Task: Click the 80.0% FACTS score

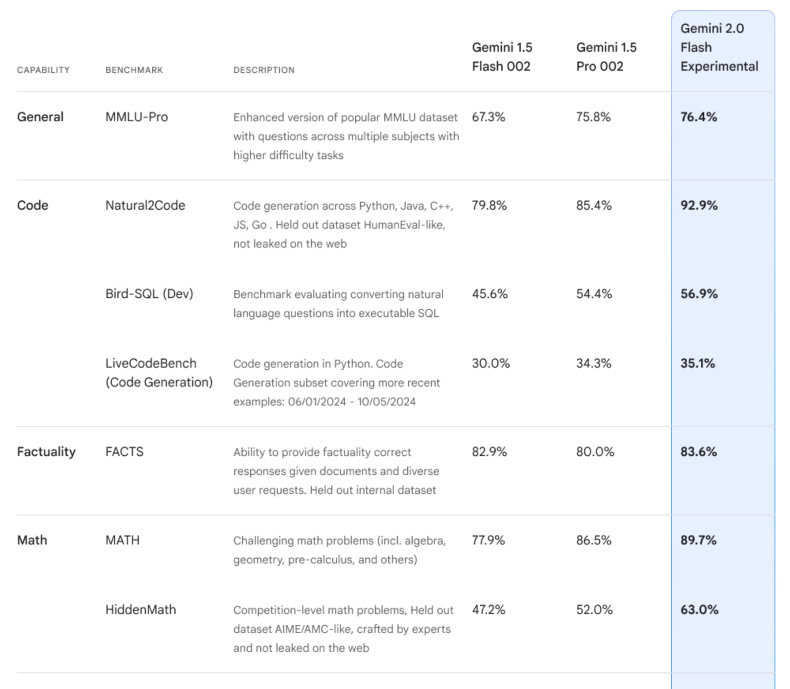Action: (595, 452)
